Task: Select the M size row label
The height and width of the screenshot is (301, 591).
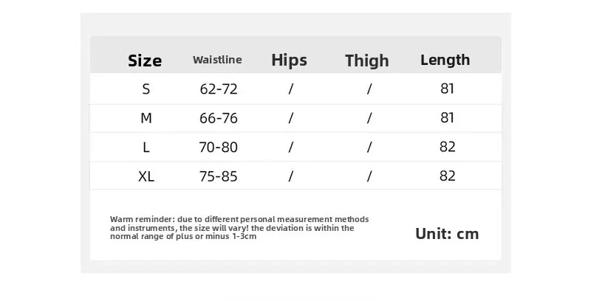Action: pyautogui.click(x=146, y=118)
